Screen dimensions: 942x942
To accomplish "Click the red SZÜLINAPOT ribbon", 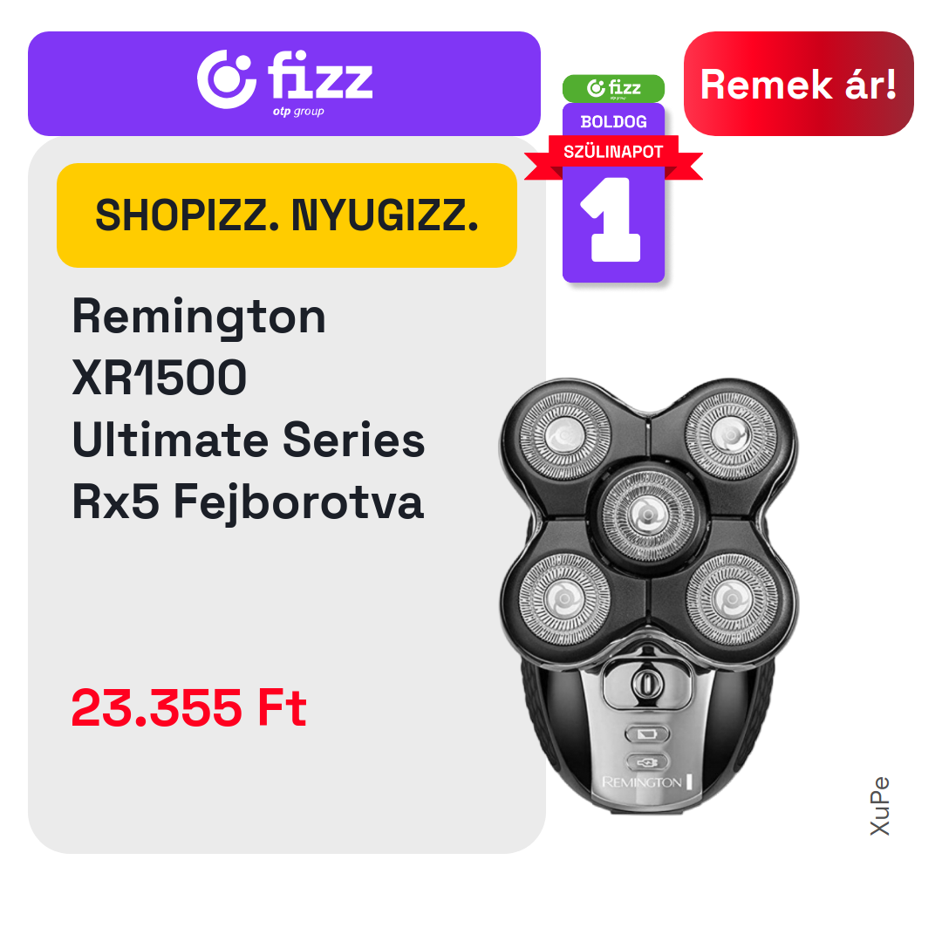I will pos(613,152).
